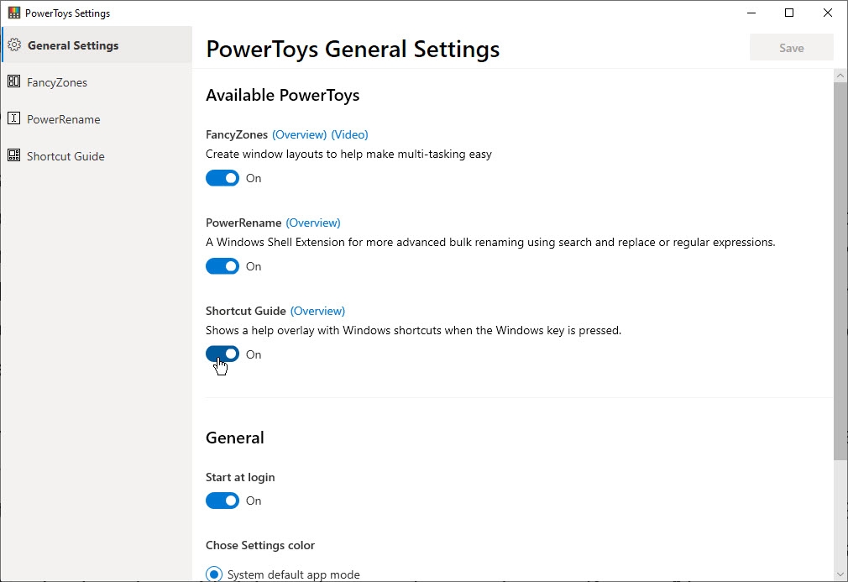The image size is (848, 582).
Task: Select System default app mode
Action: coord(213,574)
